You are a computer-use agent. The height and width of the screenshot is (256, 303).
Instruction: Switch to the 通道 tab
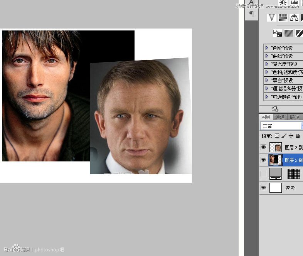tap(280, 117)
